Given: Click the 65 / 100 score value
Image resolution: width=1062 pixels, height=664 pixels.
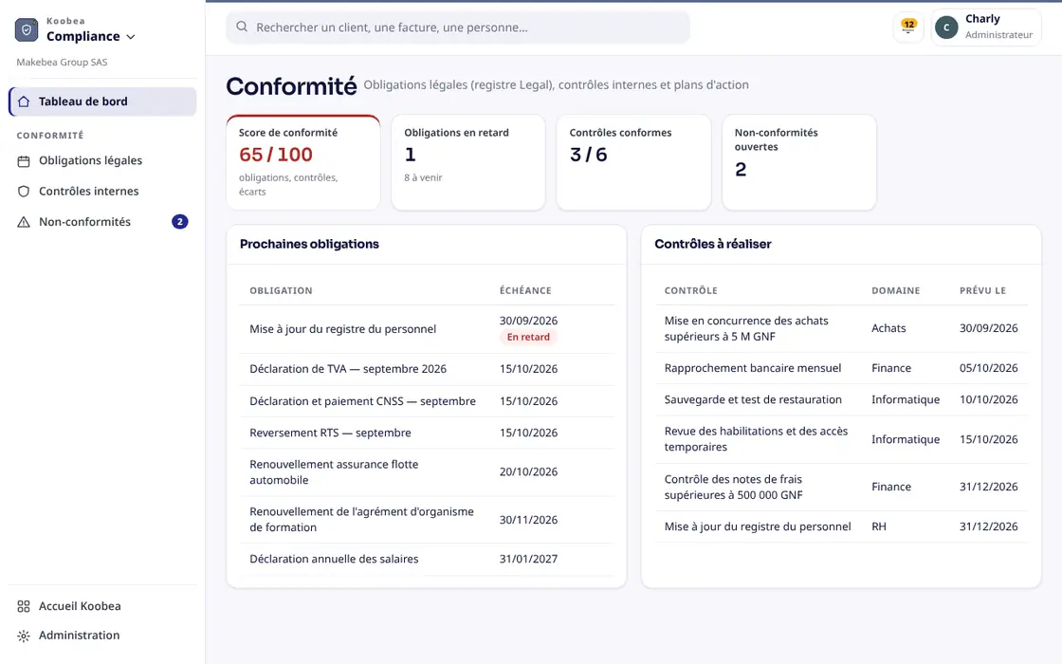Looking at the screenshot, I should pos(276,156).
